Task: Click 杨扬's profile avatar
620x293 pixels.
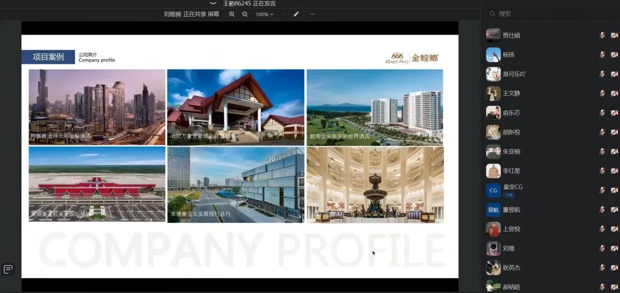Action: (493, 55)
